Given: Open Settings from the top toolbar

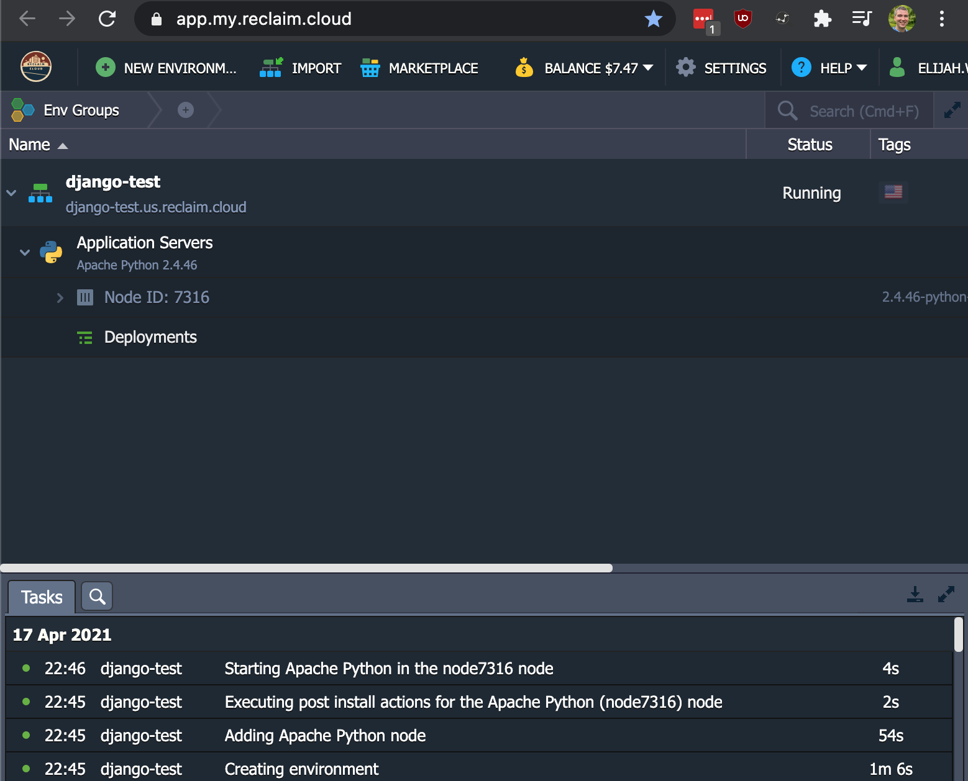Looking at the screenshot, I should click(721, 68).
